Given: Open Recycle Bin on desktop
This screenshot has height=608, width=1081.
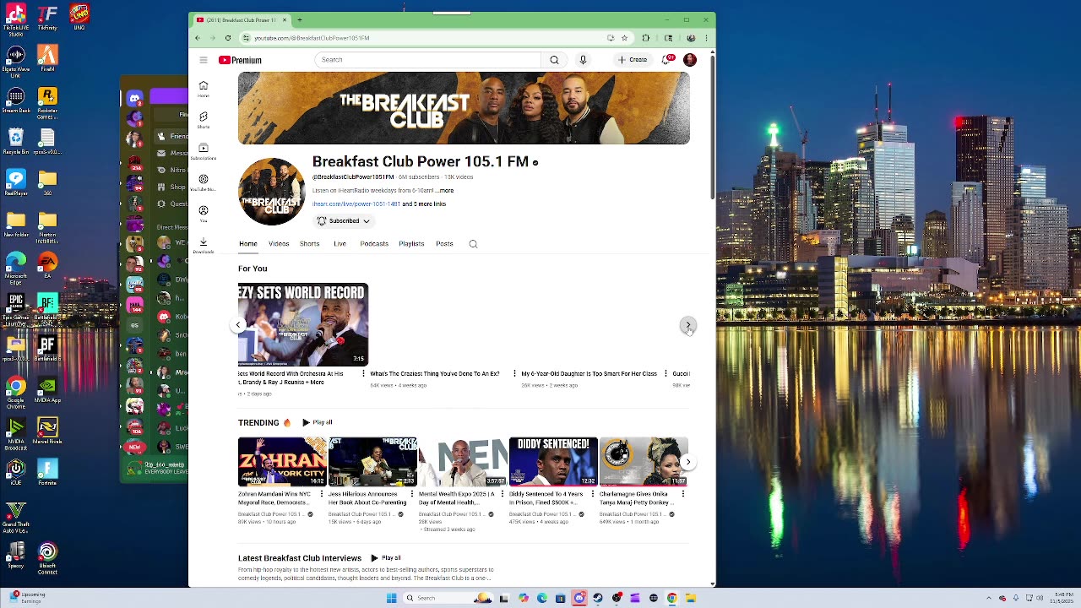Looking at the screenshot, I should [15, 140].
